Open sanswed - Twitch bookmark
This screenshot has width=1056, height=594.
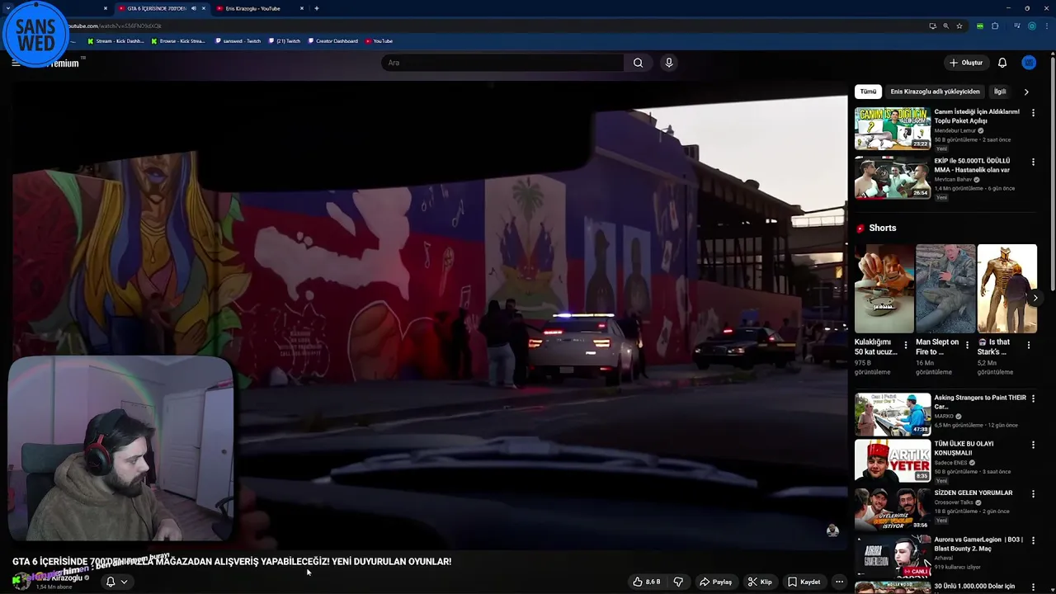pos(238,40)
